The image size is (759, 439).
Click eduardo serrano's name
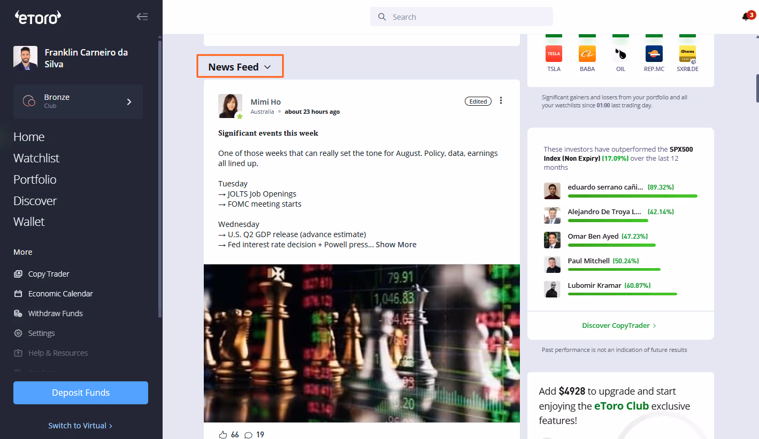click(x=605, y=187)
